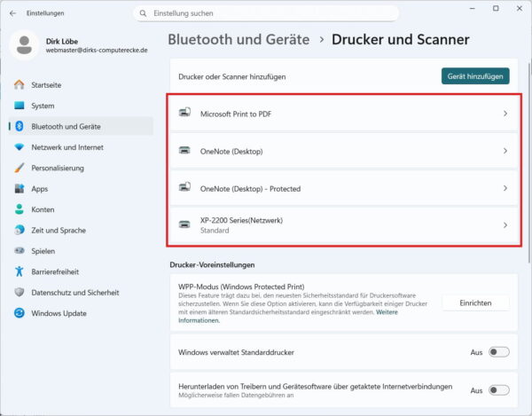532x416 pixels.
Task: Click the Netzwerk und Internet wifi icon
Action: 20,147
